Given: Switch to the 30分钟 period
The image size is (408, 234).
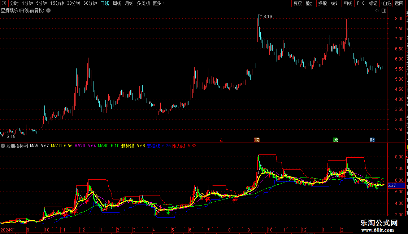Looking at the screenshot, I should pyautogui.click(x=74, y=3).
